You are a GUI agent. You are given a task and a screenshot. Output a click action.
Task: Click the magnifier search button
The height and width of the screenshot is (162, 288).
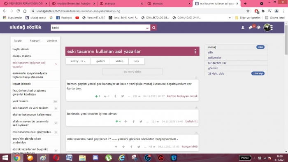point(154,28)
